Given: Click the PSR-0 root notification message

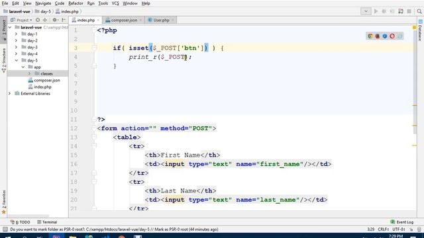Looking at the screenshot, I should [114, 229].
